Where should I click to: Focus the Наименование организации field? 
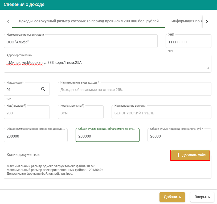[80, 42]
